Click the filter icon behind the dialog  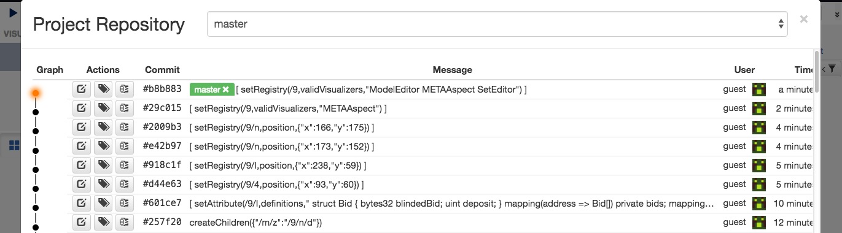tap(832, 69)
